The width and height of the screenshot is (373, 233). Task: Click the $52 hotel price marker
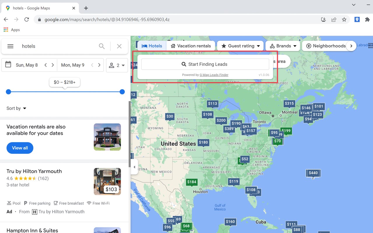pos(245,159)
